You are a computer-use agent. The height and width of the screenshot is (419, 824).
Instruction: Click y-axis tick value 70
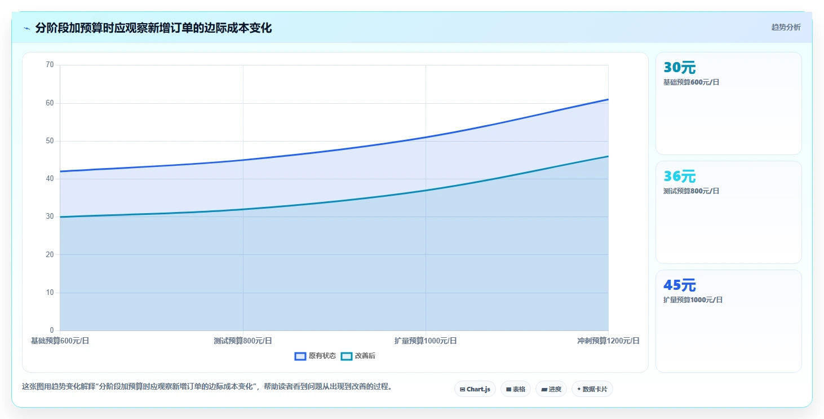[x=50, y=65]
